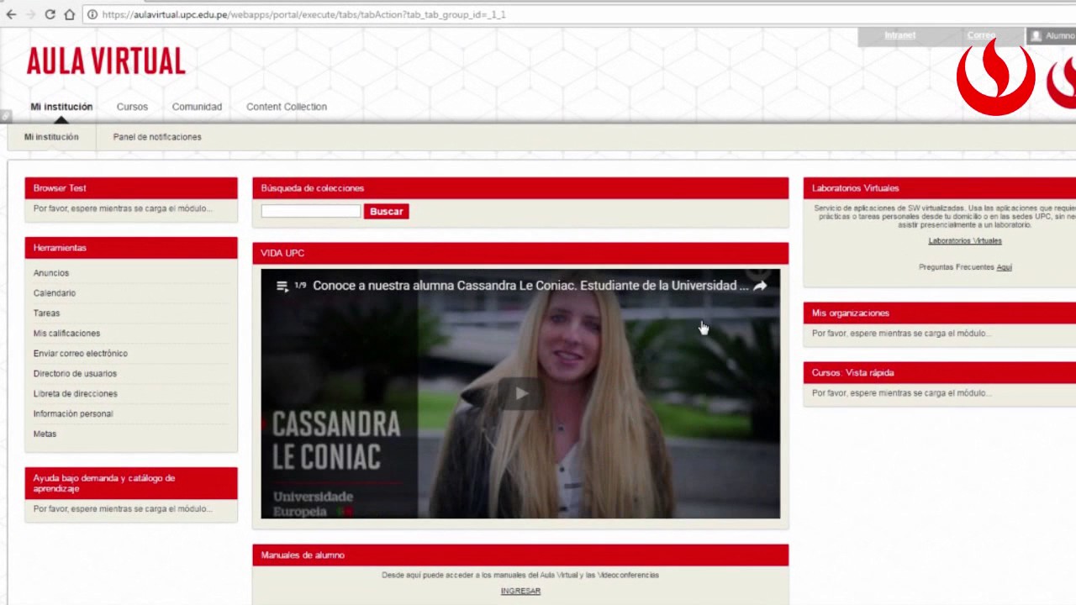1076x605 pixels.
Task: Open Panel de notificaciones sub-tab
Action: point(157,137)
